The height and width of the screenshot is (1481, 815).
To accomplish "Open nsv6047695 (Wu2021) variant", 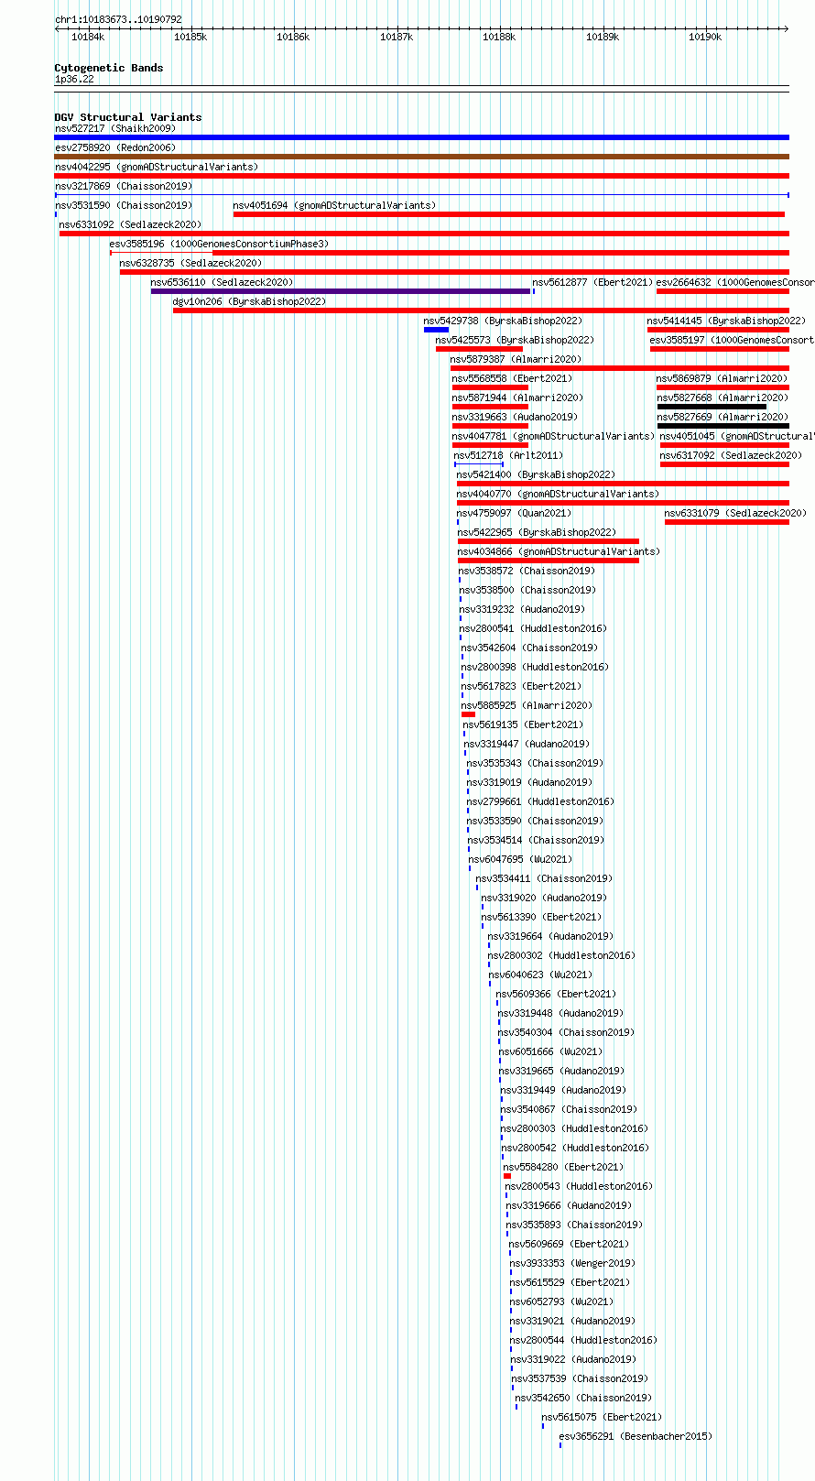I will 520,859.
